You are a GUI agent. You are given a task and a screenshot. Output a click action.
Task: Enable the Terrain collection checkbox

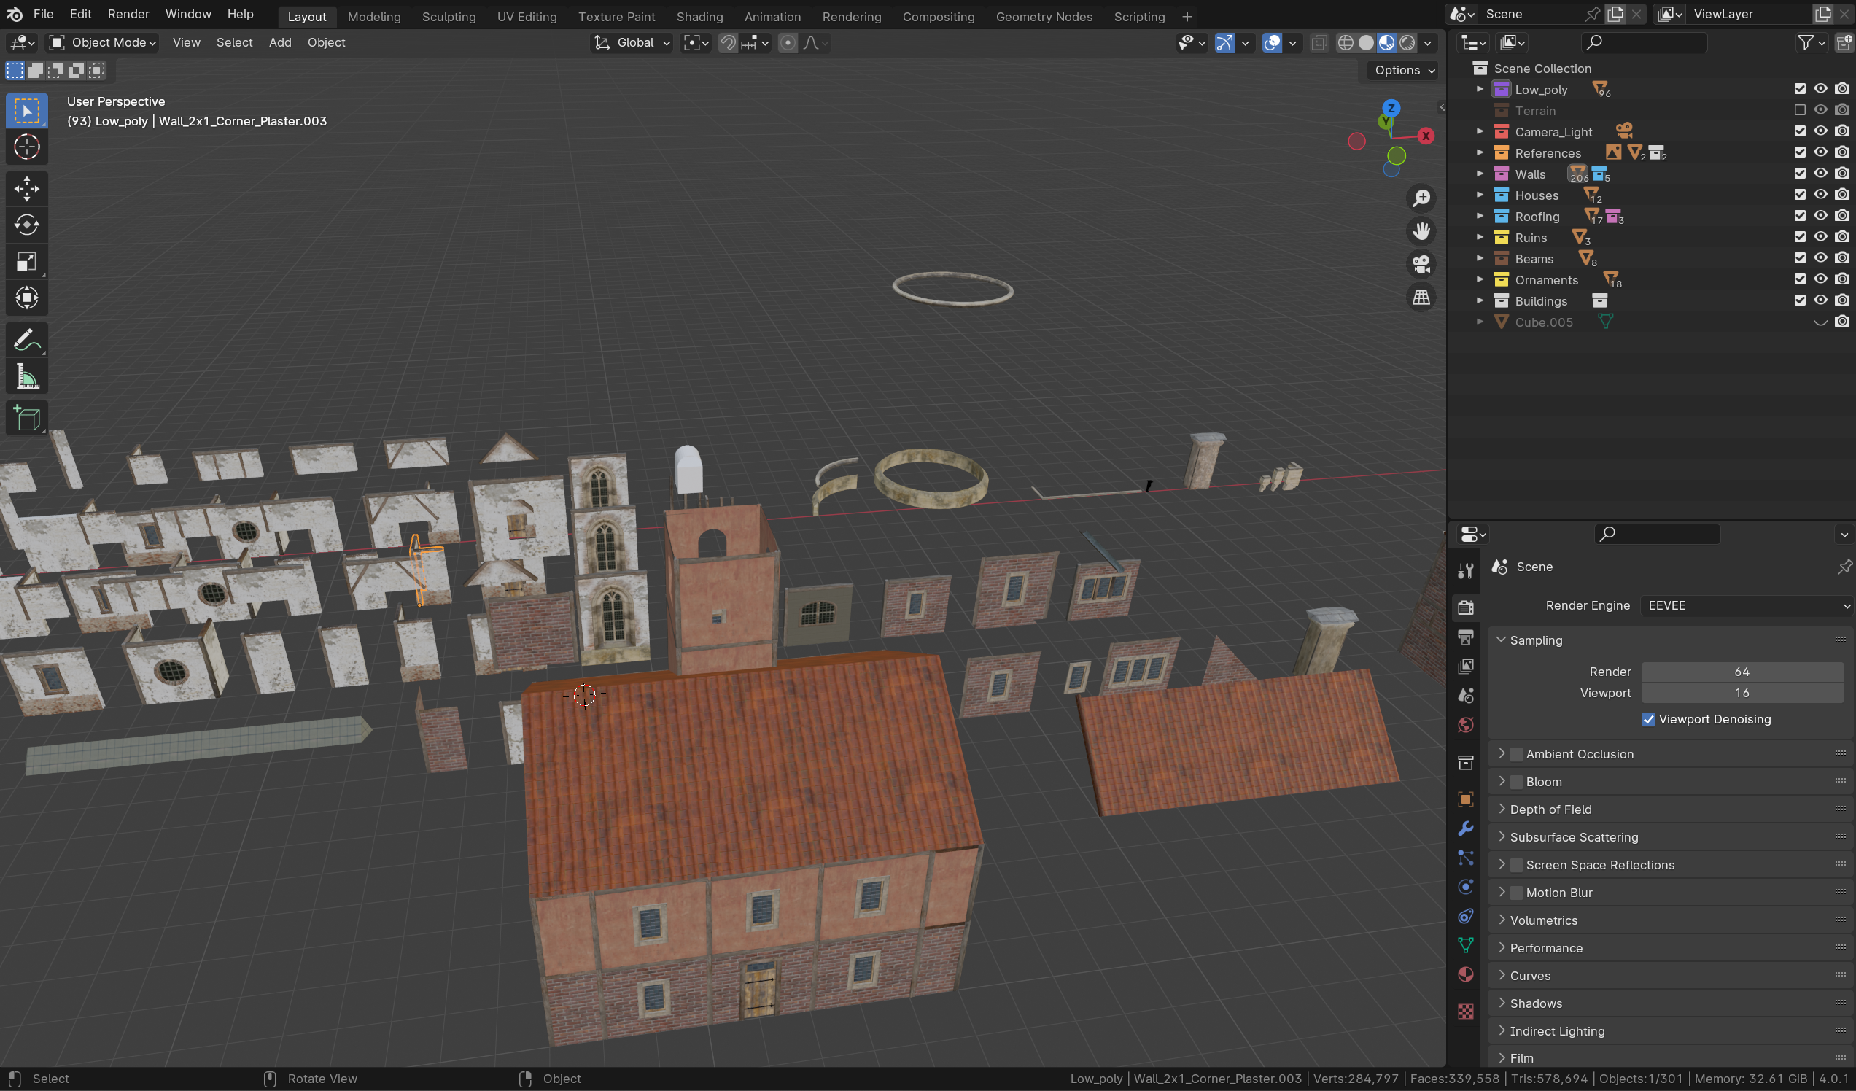(1799, 110)
